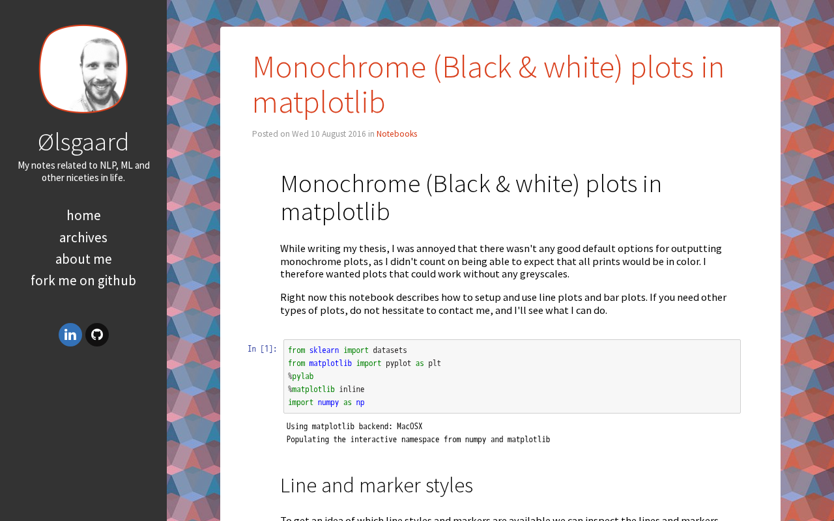Click the 'from sklearn import datasets' code line
Viewport: 834px width, 521px height.
pos(347,350)
